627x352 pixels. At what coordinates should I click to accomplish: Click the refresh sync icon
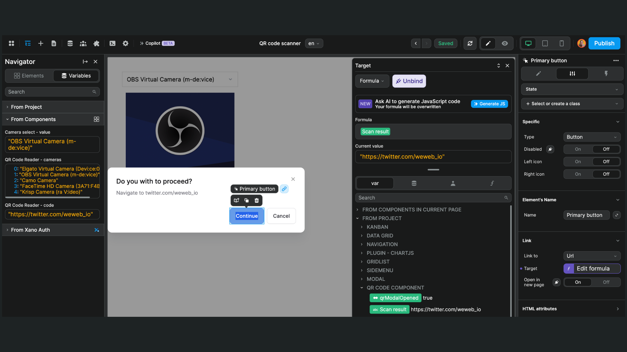coord(470,43)
